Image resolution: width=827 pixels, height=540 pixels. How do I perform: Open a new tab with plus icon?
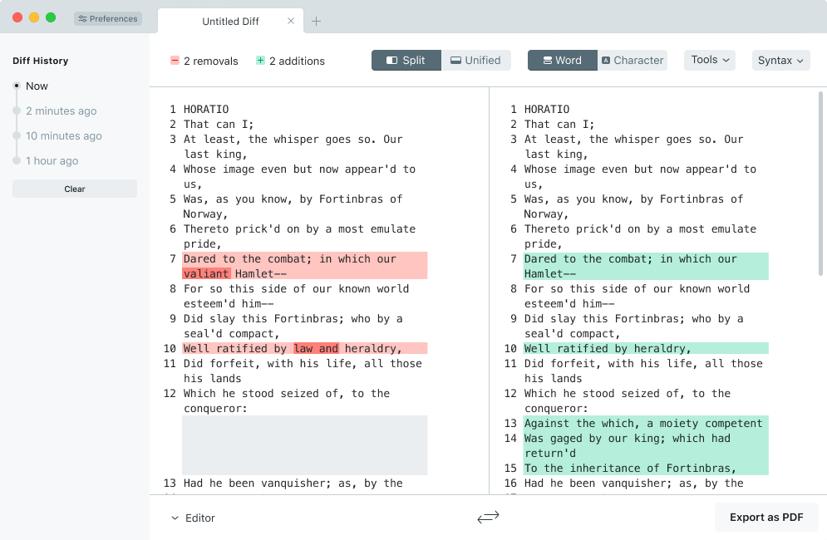click(317, 22)
